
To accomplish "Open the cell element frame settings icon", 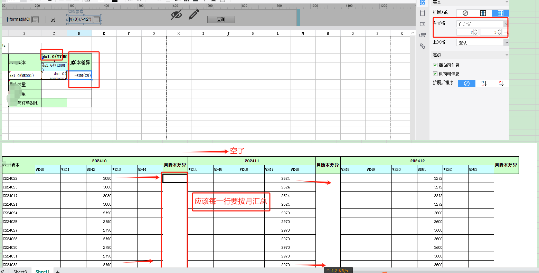I will [422, 13].
